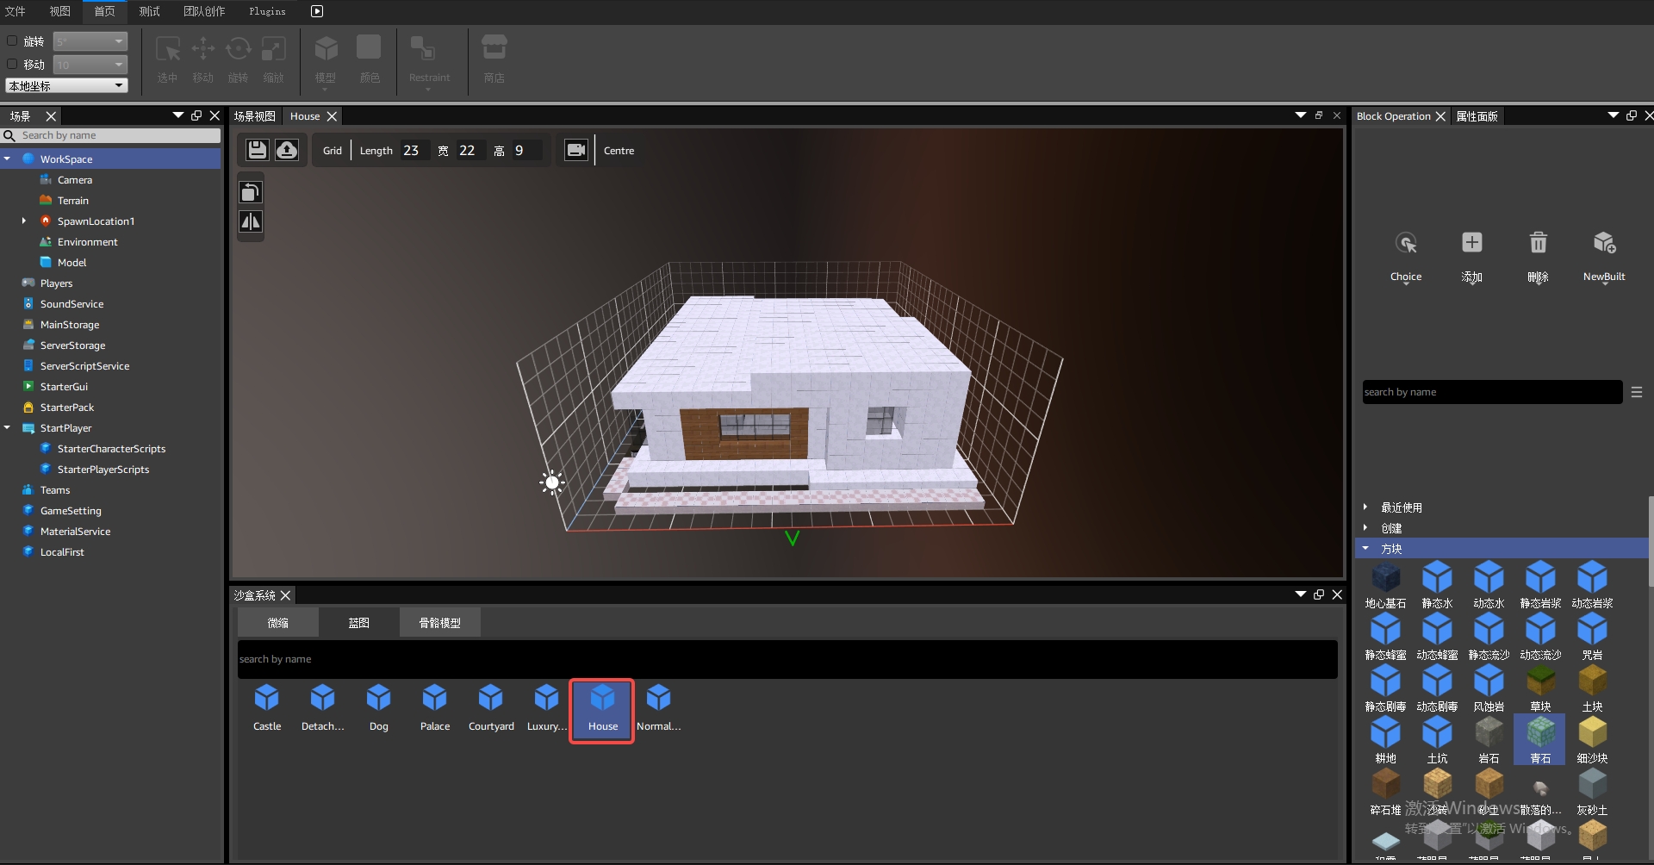Open the rotation angle dropdown
Image resolution: width=1654 pixels, height=865 pixels.
[90, 41]
